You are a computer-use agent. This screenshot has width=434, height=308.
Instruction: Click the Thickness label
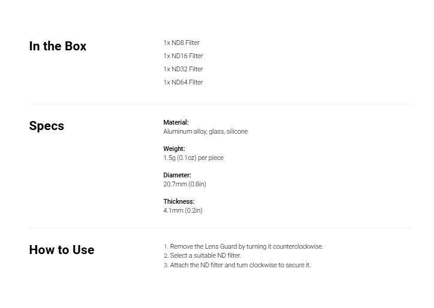179,201
